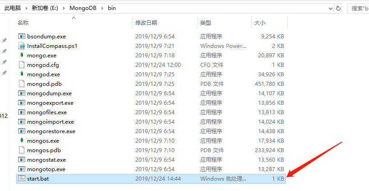Refresh the bin folder view
Image resolution: width=369 pixels, height=191 pixels.
(x=338, y=8)
